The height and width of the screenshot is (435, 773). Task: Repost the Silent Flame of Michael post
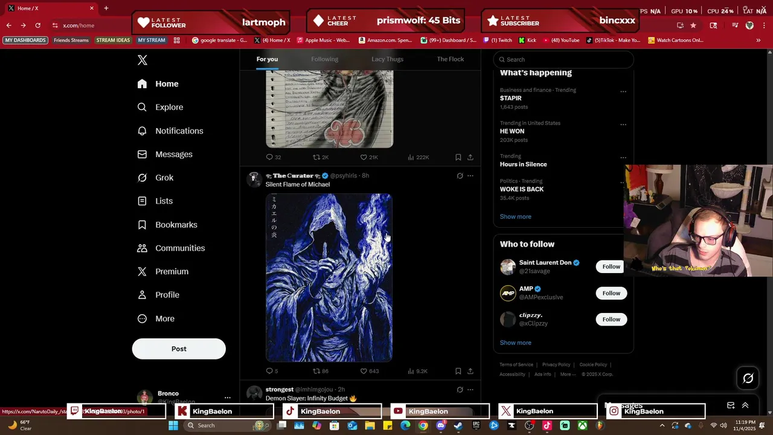(320, 371)
